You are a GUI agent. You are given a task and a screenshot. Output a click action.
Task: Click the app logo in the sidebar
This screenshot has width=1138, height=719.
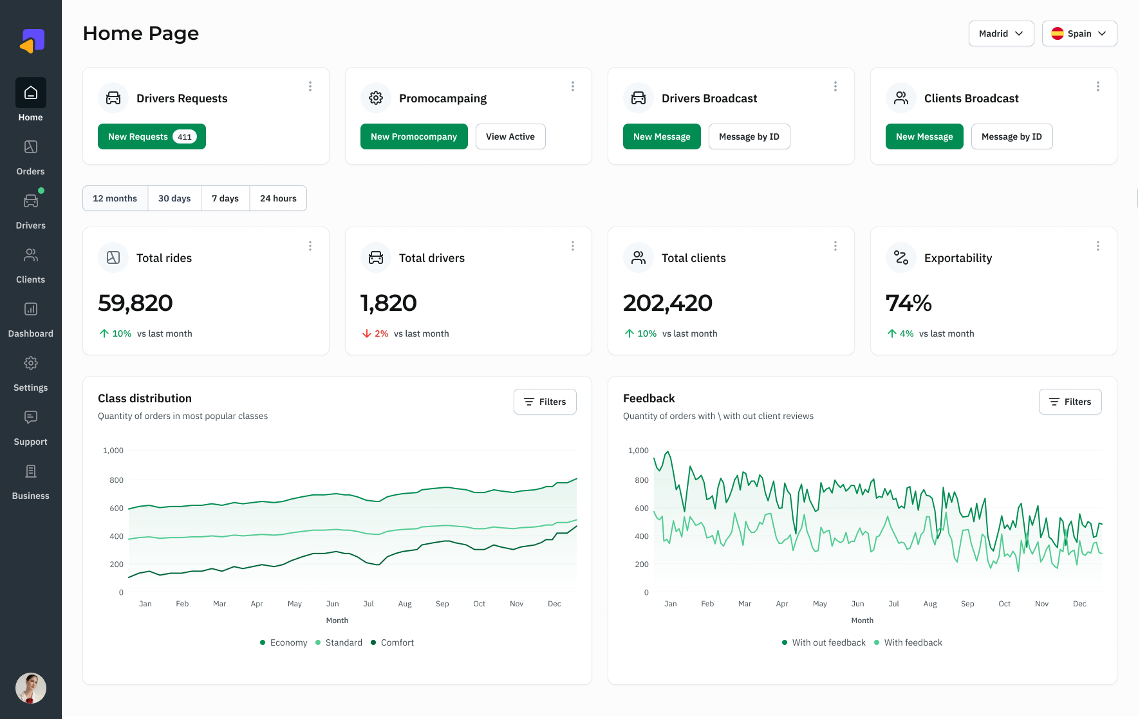click(x=32, y=41)
